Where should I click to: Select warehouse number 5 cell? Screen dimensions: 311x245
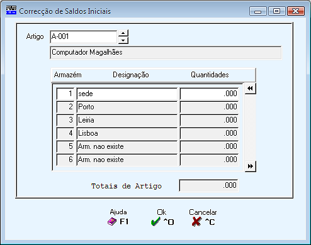(x=65, y=146)
